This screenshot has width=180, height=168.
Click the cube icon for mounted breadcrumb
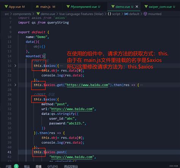point(145,14)
